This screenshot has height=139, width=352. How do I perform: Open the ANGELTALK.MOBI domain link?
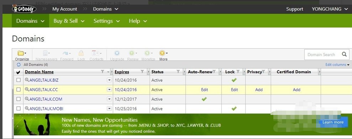(46, 109)
